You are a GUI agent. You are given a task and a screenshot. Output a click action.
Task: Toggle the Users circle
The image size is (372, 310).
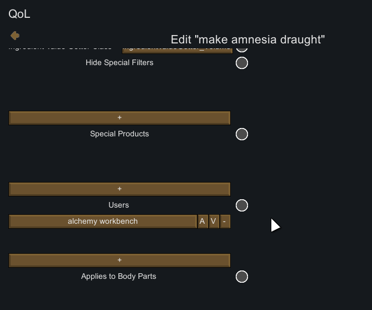coord(242,205)
